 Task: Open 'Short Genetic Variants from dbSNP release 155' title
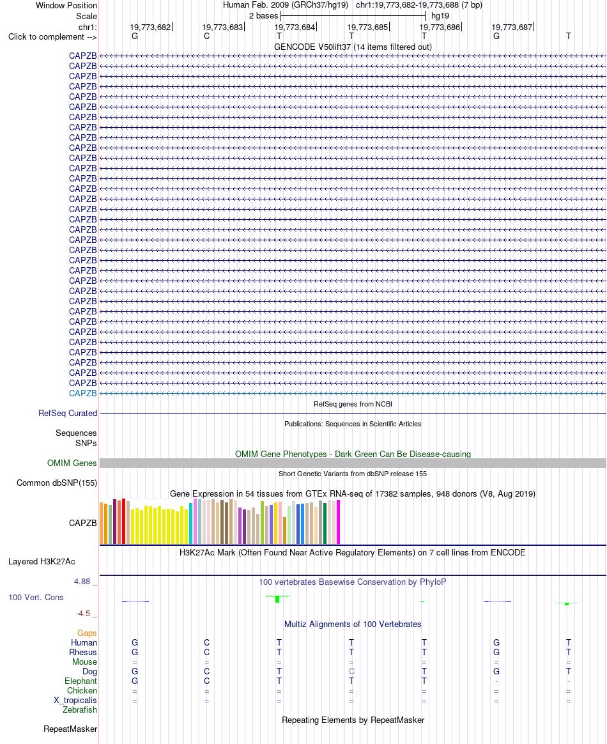tap(353, 474)
